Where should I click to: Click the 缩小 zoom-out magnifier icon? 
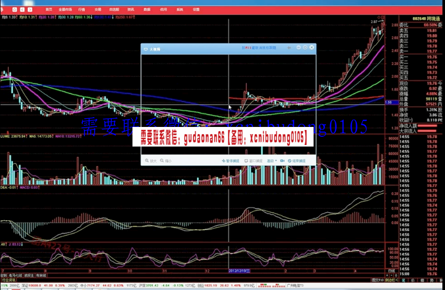tap(165, 161)
